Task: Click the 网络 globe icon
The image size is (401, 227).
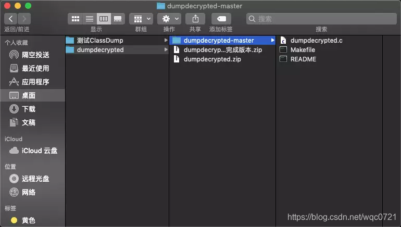Action: pos(14,192)
